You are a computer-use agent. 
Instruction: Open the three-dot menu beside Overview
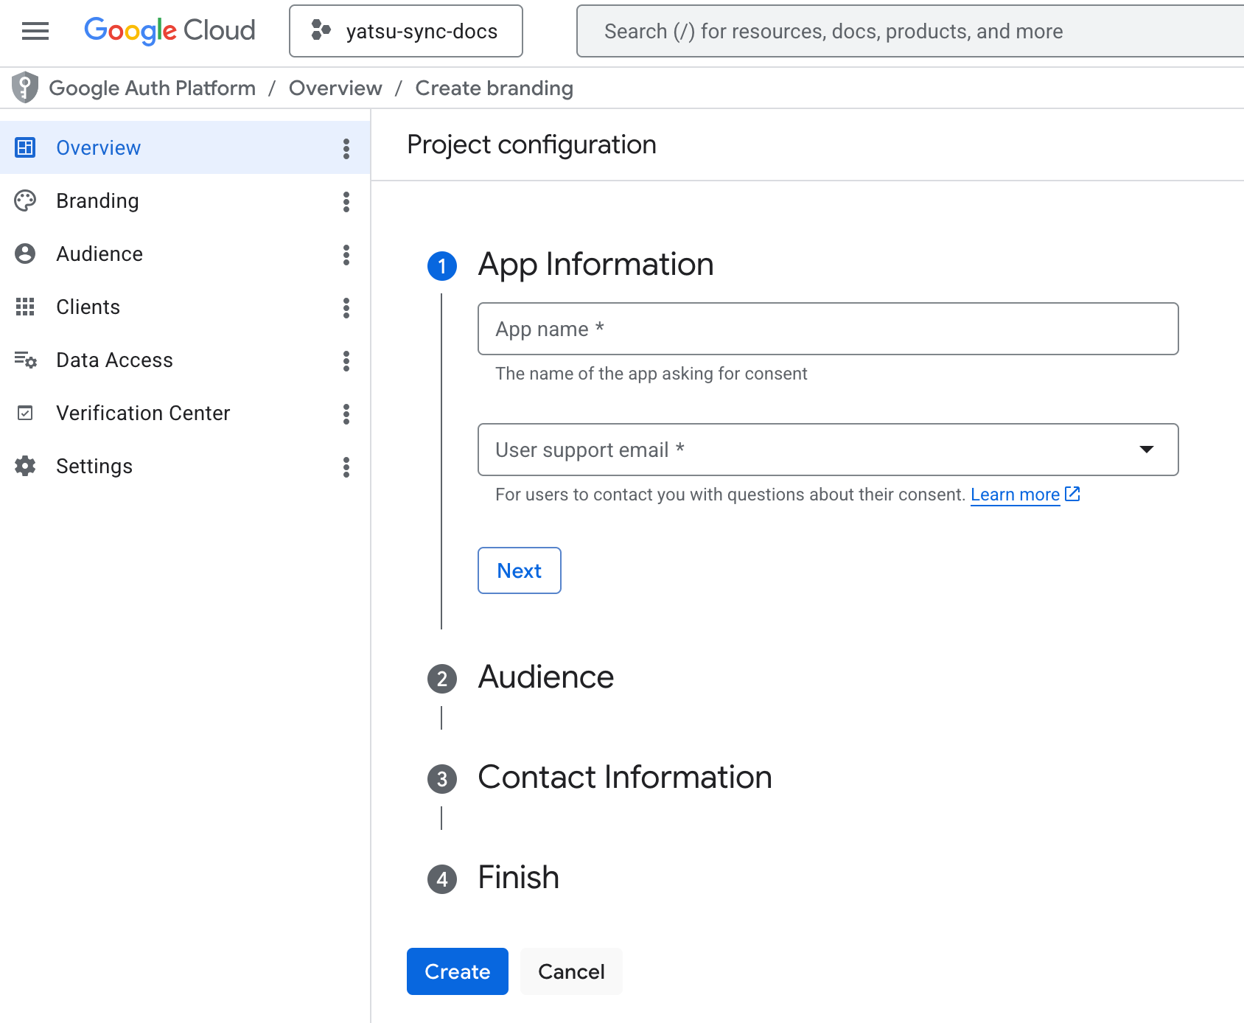(346, 148)
